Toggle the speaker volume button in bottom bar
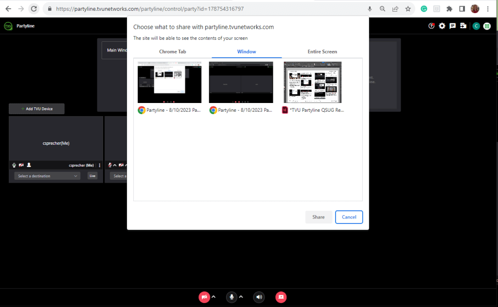 click(x=259, y=297)
